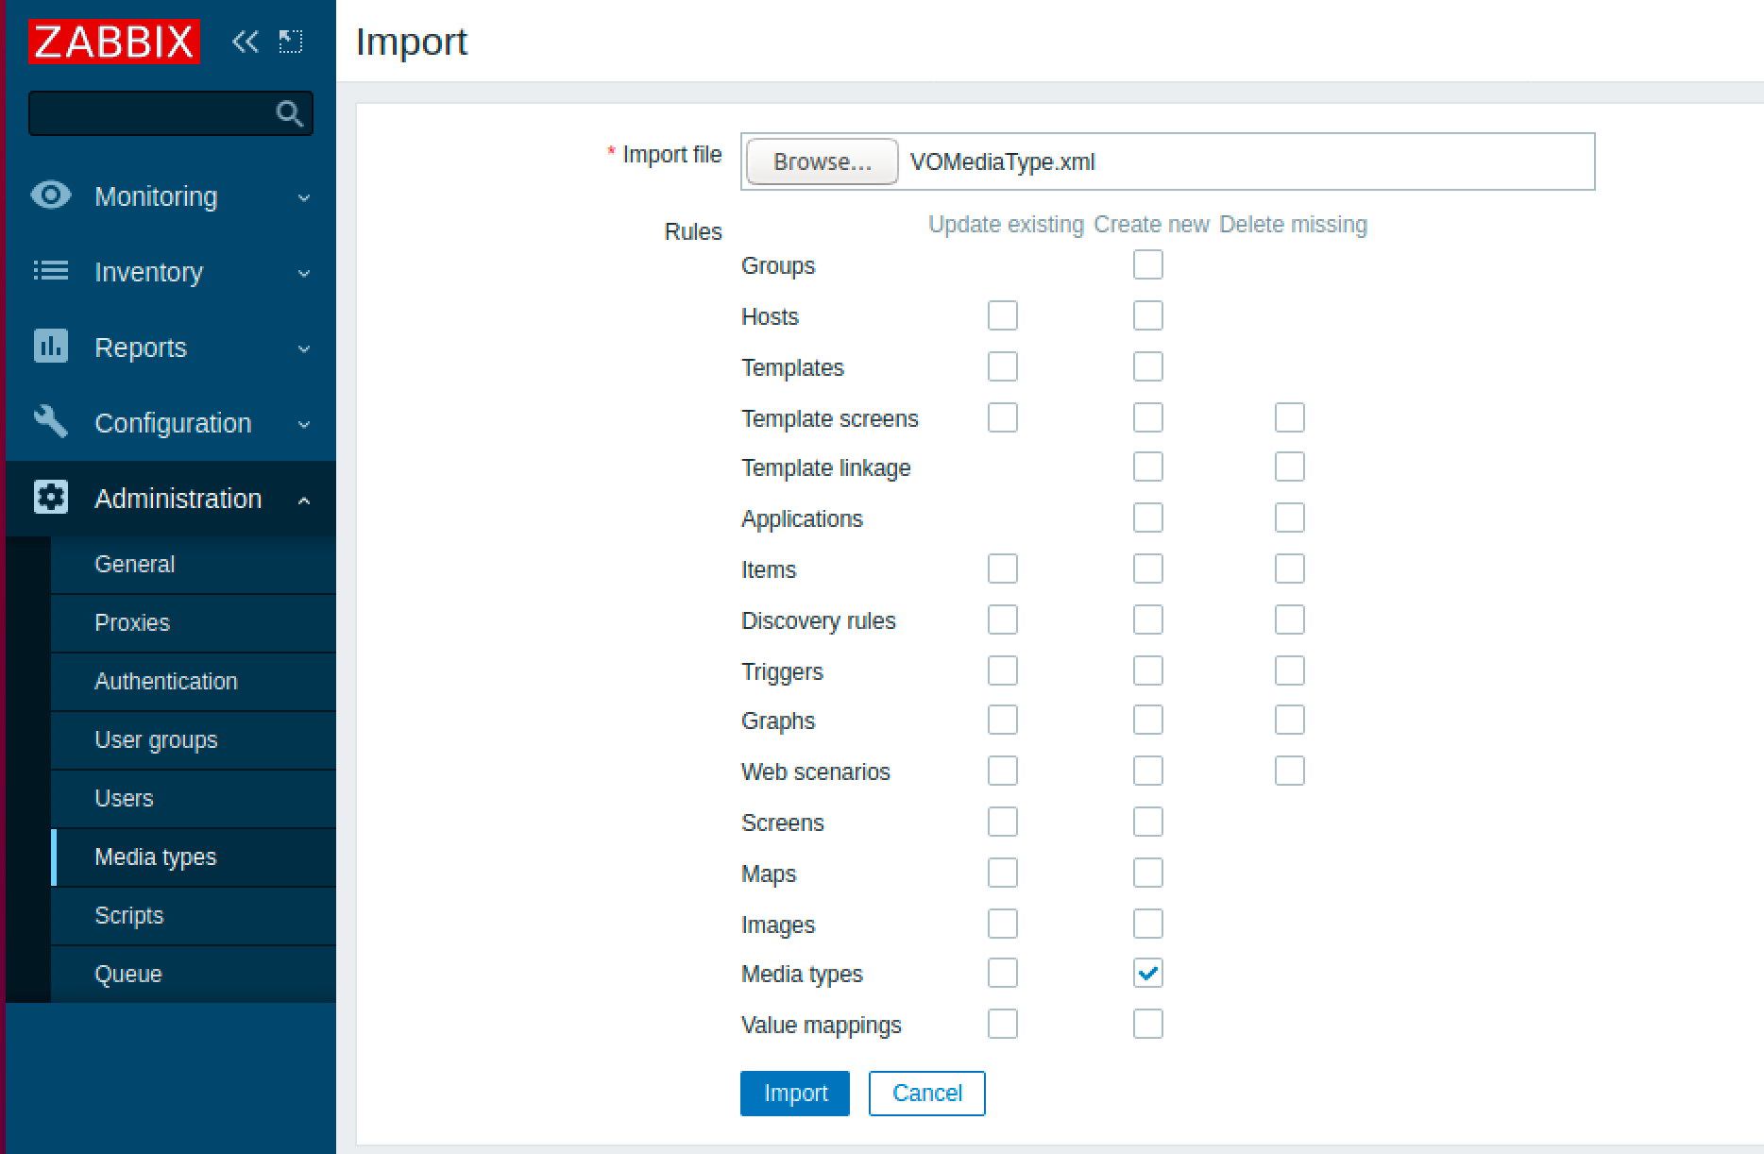Collapse the Administration section chevron
1764x1154 pixels.
pyautogui.click(x=303, y=499)
